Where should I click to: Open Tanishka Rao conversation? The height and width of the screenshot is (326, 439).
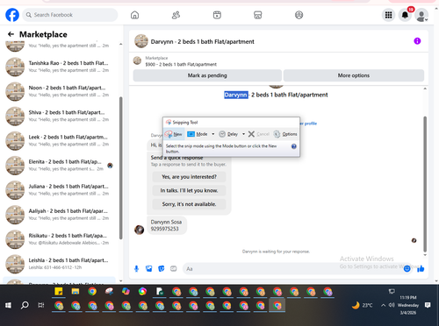[60, 67]
